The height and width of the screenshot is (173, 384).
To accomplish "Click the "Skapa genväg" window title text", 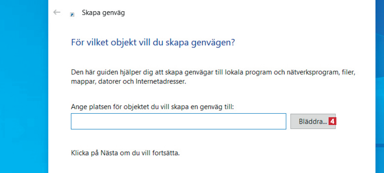I will [x=103, y=13].
